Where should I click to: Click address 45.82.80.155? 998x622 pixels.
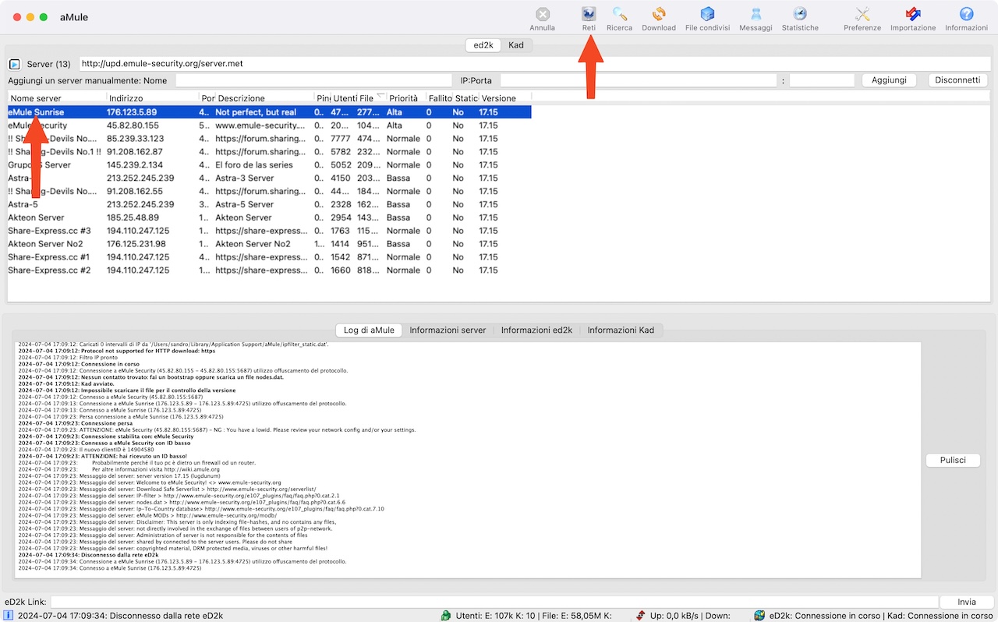pos(133,125)
